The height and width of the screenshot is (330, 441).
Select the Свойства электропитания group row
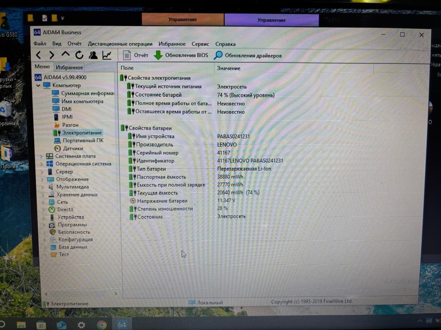coord(155,78)
